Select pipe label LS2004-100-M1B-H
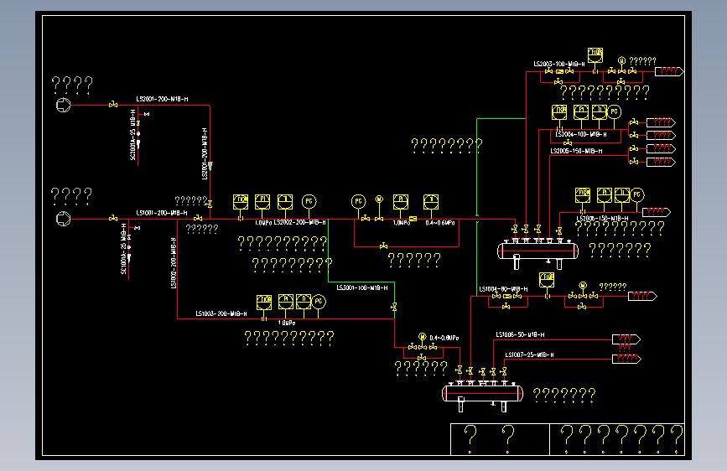Image resolution: width=727 pixels, height=471 pixels. [581, 134]
